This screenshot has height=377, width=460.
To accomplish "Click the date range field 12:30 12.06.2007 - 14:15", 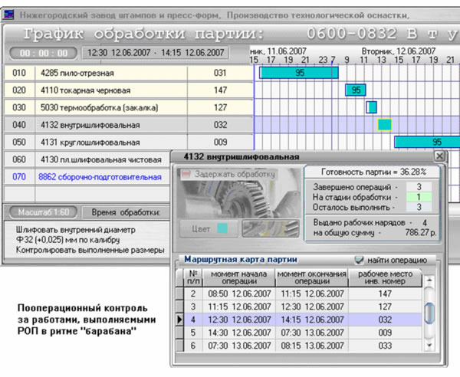I will pyautogui.click(x=156, y=53).
